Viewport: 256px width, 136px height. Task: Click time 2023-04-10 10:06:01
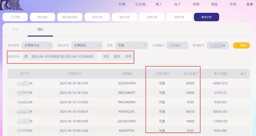tap(74, 112)
